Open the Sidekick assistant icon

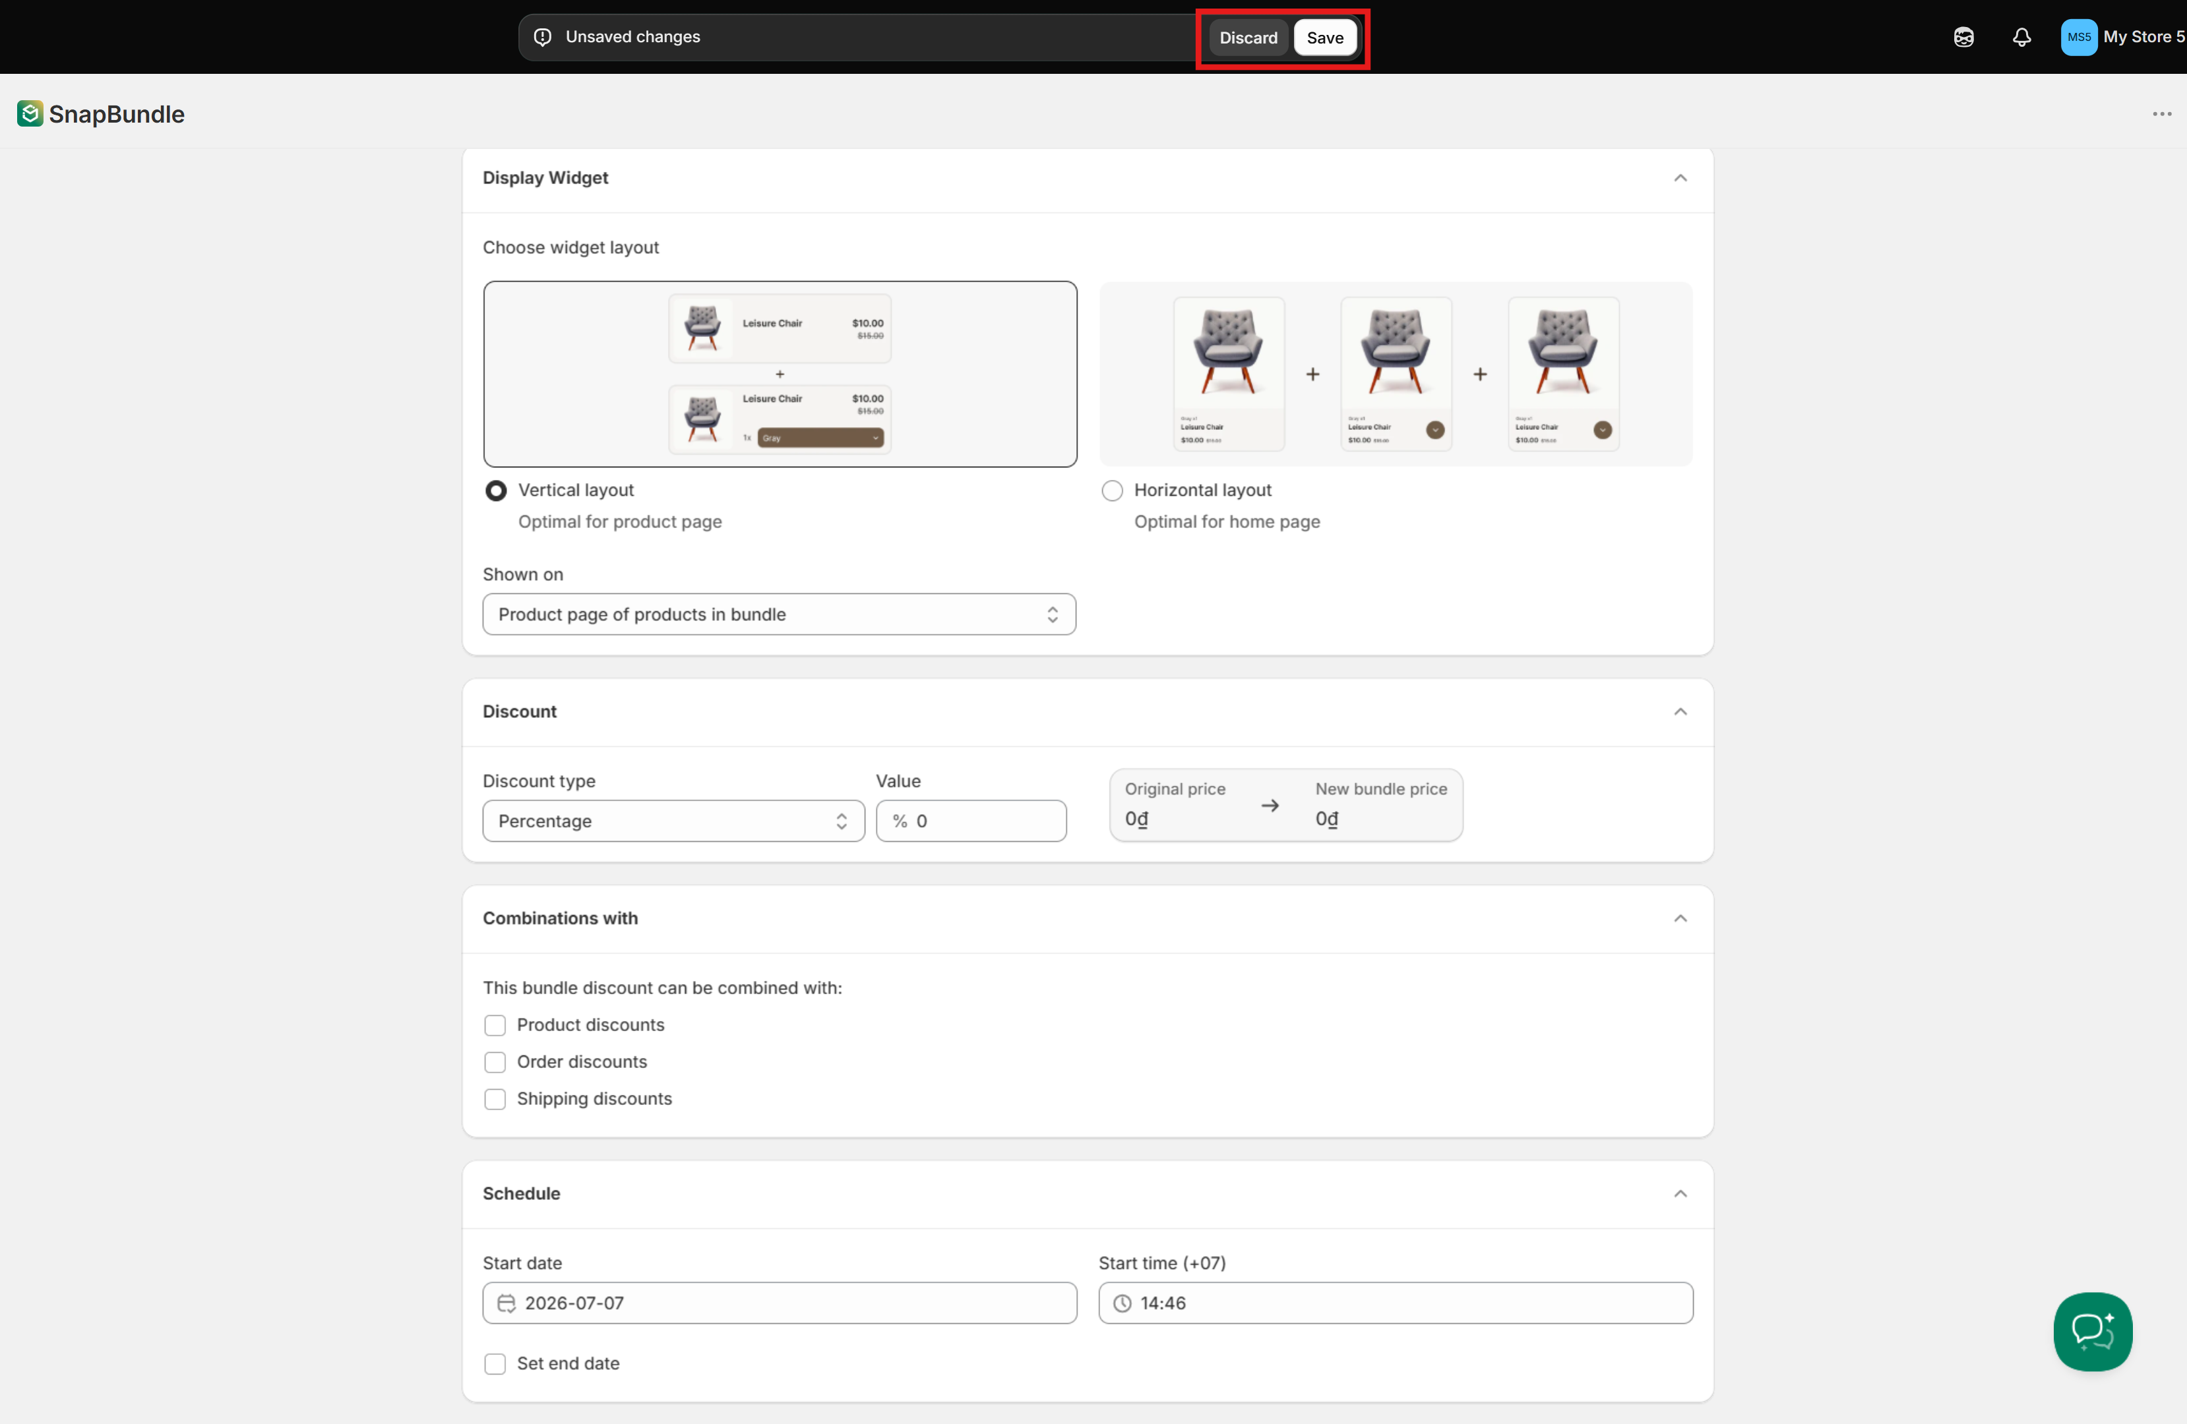pos(1963,37)
